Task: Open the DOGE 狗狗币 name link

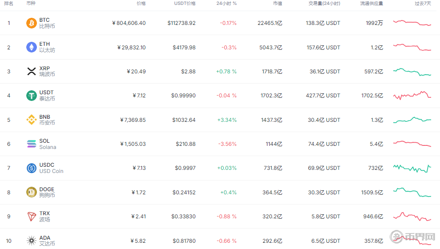Action: [x=47, y=192]
